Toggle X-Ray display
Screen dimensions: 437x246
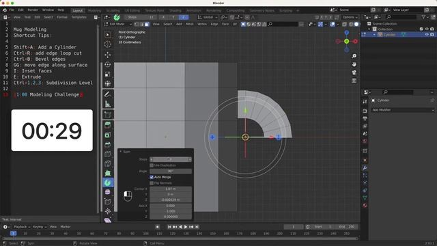coord(344,25)
